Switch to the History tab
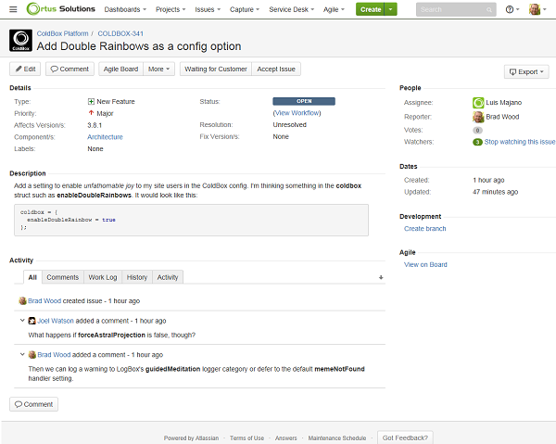Viewport: 556px width, 444px height. pyautogui.click(x=137, y=277)
